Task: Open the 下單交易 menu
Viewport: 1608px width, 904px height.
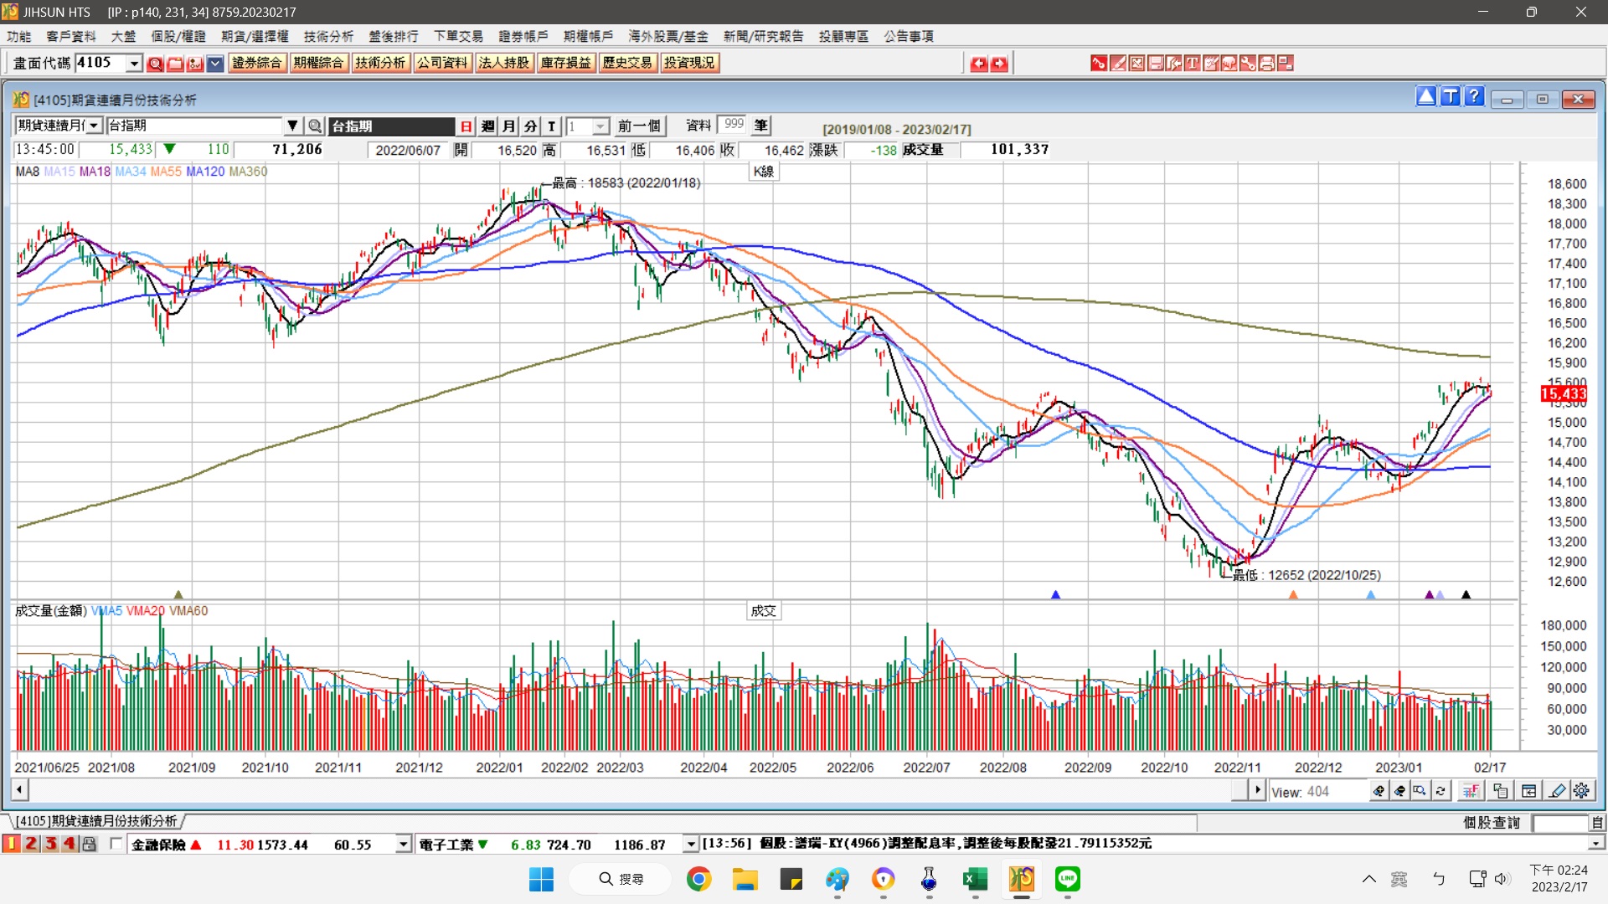Action: point(457,36)
